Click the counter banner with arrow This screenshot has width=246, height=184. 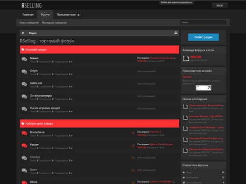(x=203, y=88)
